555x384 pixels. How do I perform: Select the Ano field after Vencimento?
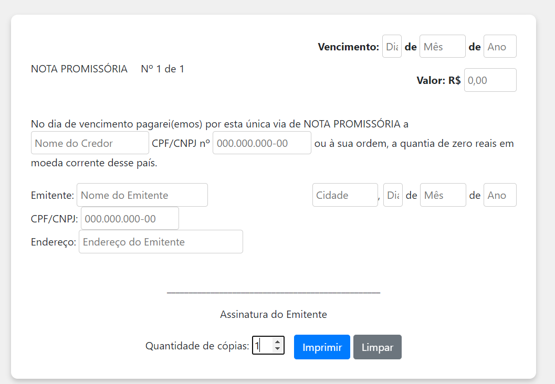click(499, 46)
